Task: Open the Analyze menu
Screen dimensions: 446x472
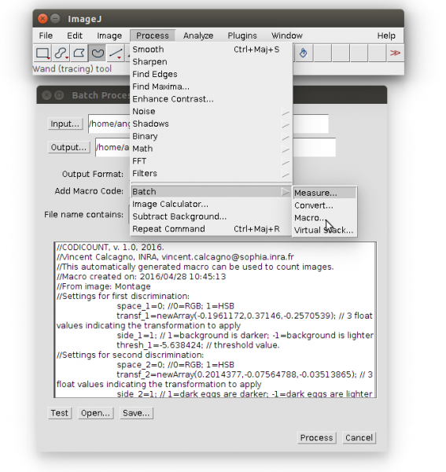Action: (198, 35)
